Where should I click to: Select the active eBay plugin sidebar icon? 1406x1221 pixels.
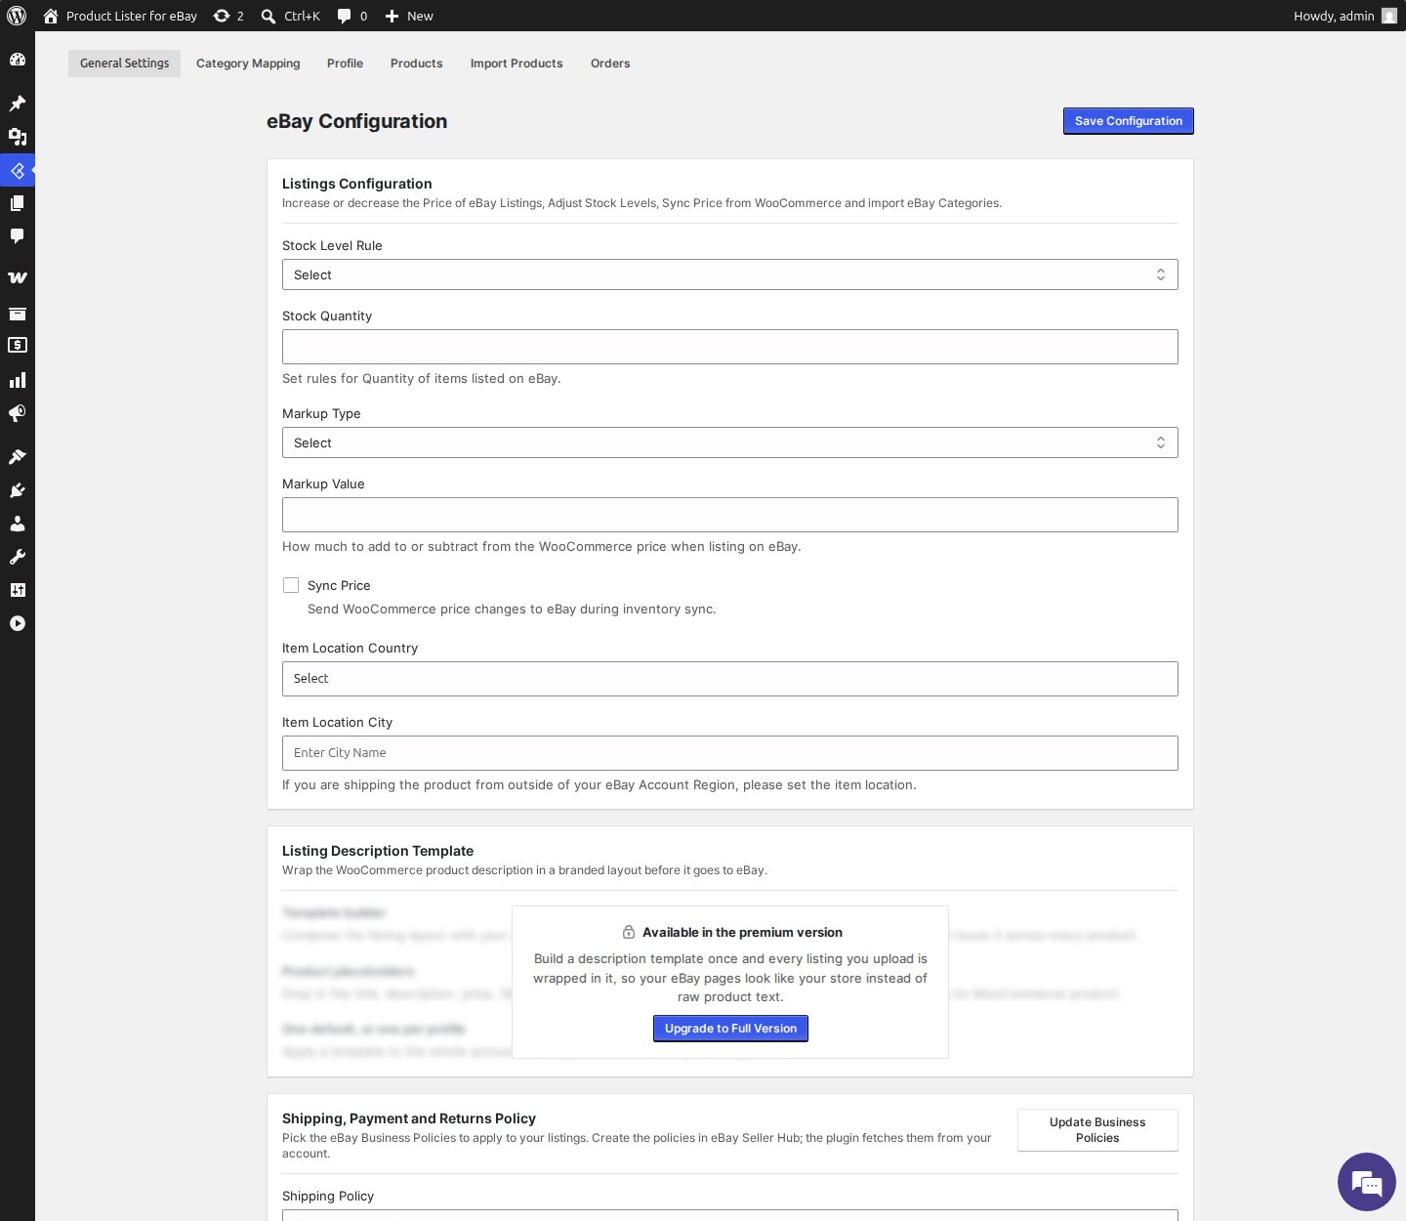(18, 170)
